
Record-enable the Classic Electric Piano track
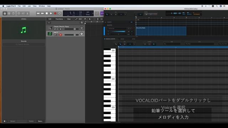tap(61, 29)
